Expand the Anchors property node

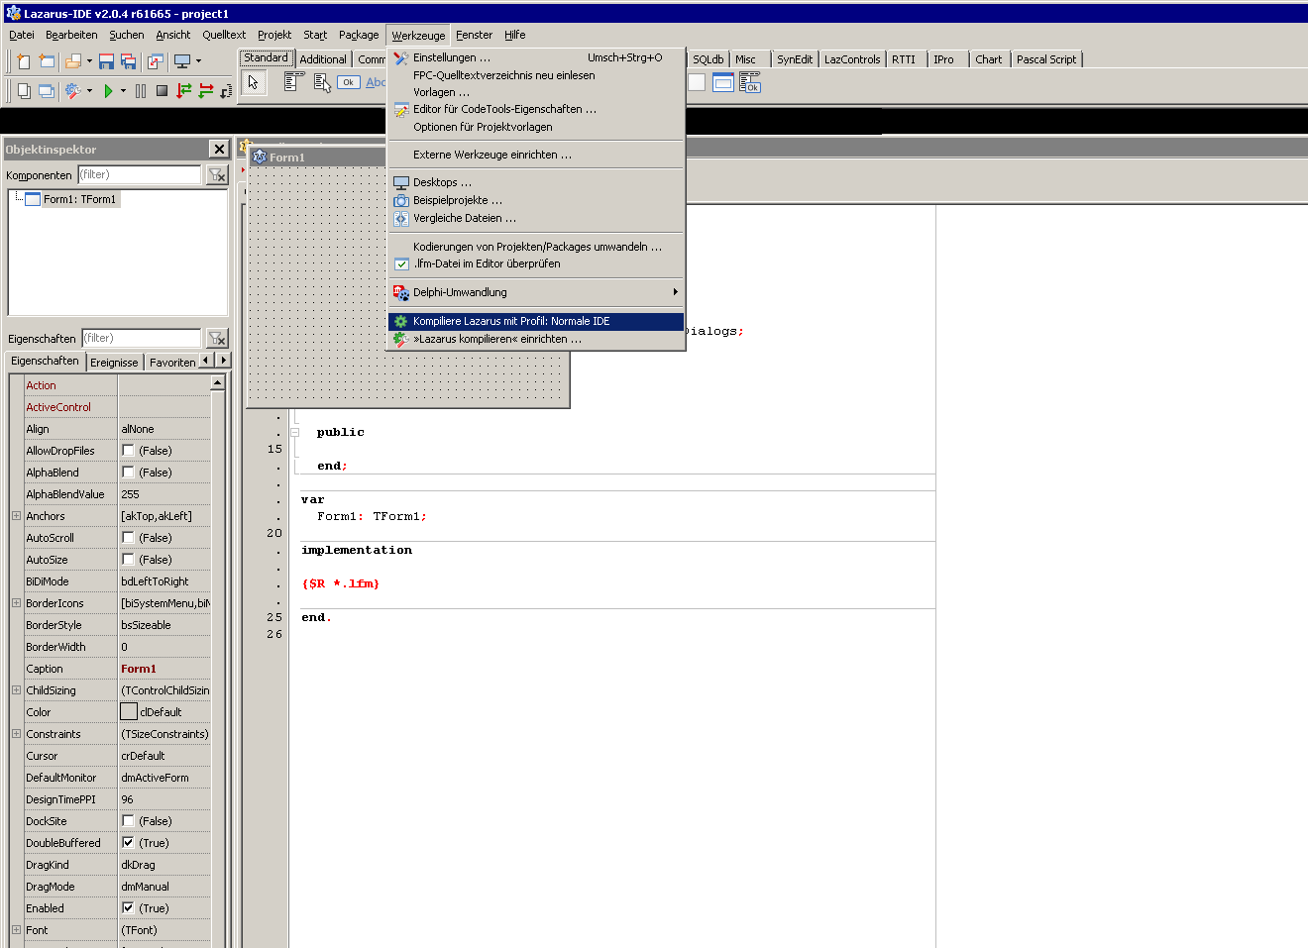[16, 516]
